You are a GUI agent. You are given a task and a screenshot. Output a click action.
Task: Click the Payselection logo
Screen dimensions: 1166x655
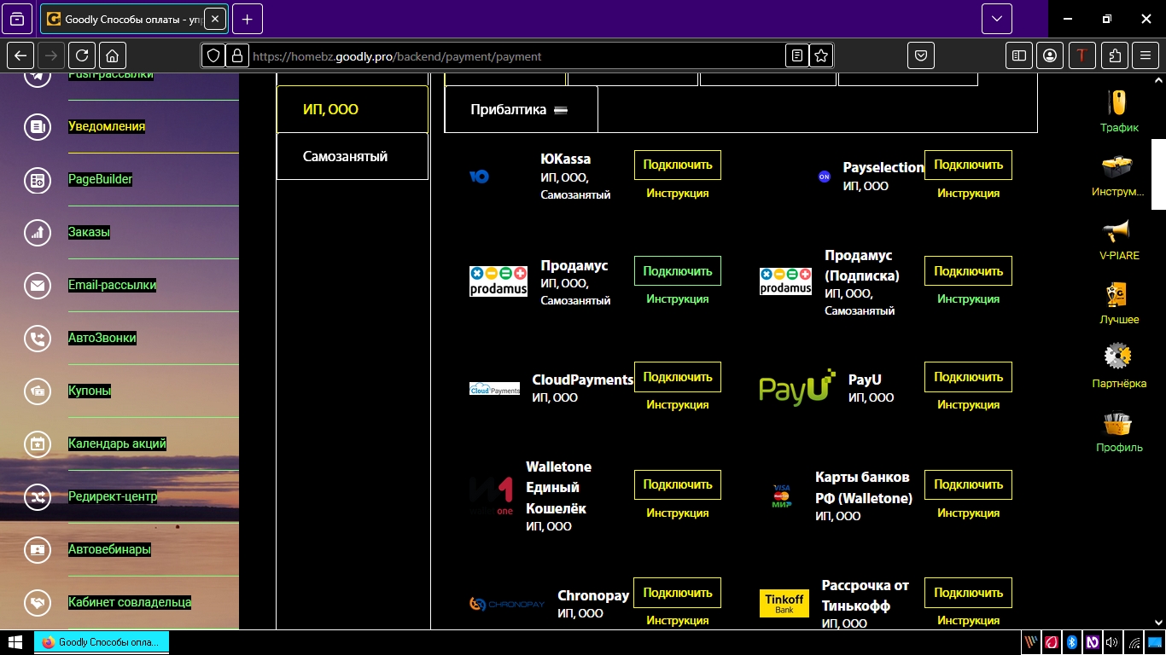pyautogui.click(x=824, y=177)
